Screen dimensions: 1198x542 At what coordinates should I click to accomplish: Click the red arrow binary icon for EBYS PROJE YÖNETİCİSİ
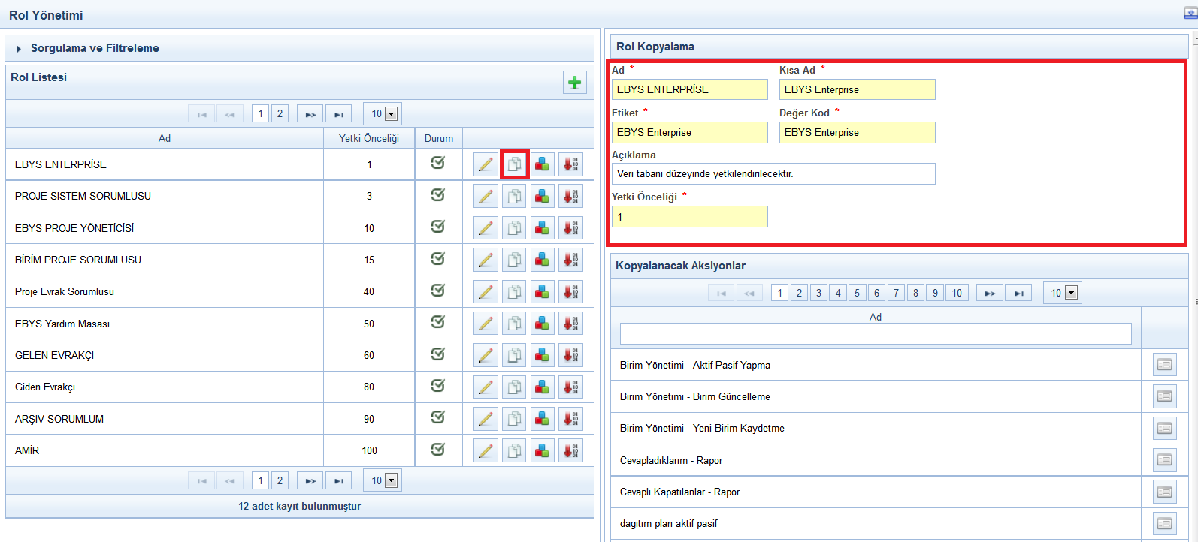coord(570,228)
